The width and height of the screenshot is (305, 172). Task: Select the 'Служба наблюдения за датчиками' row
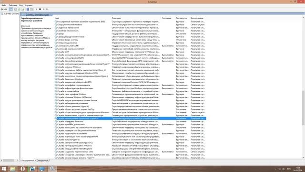pos(130,103)
